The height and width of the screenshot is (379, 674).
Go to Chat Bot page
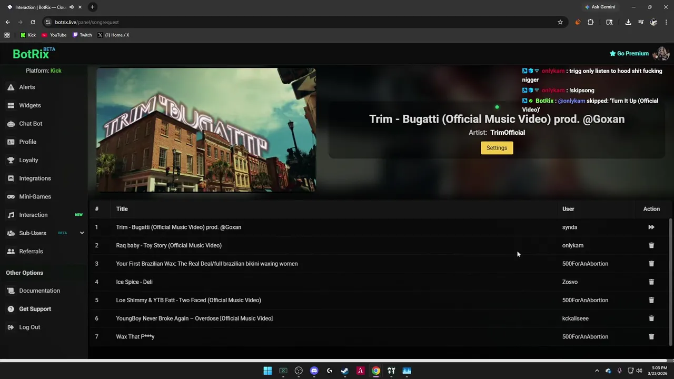(x=31, y=124)
